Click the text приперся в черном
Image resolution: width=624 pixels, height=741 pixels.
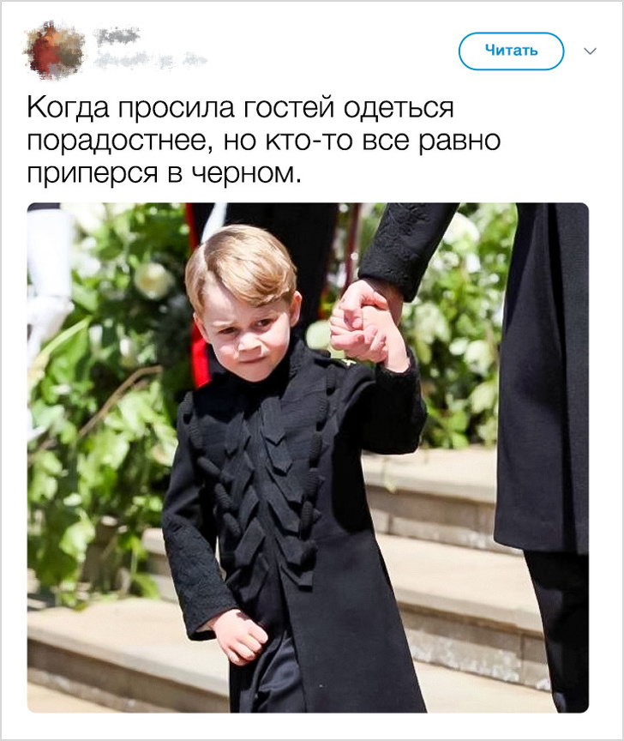164,174
